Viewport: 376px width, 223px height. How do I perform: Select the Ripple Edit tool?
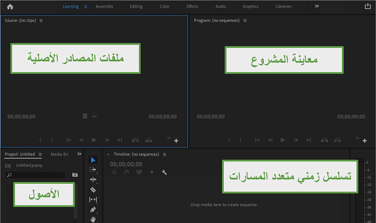[93, 180]
